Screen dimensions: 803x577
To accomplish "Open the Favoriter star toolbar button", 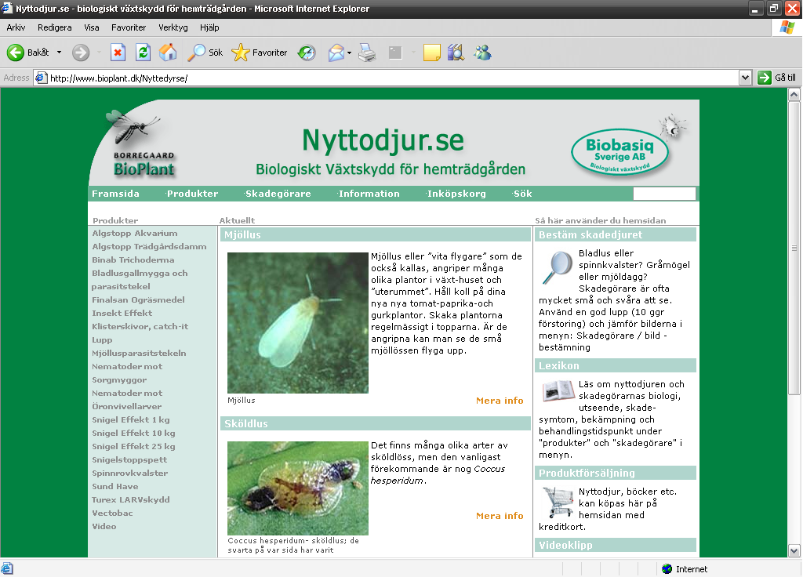I will tap(259, 53).
